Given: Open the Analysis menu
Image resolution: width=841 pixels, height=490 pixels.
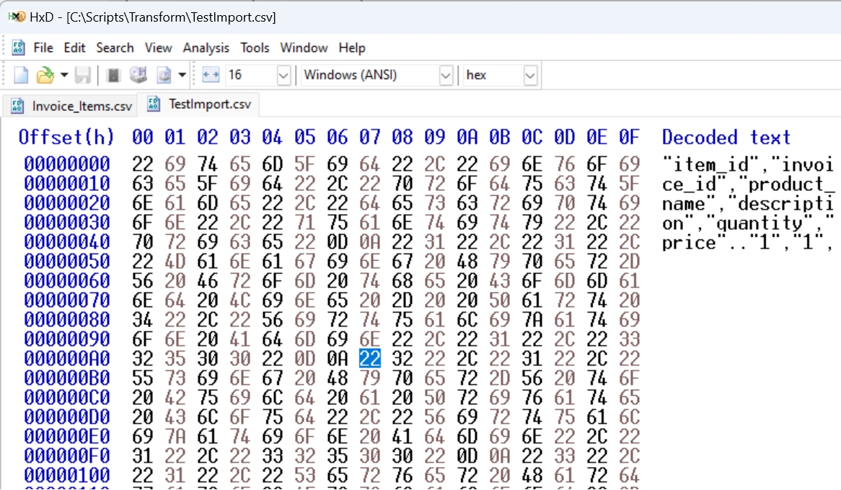Looking at the screenshot, I should click(206, 48).
